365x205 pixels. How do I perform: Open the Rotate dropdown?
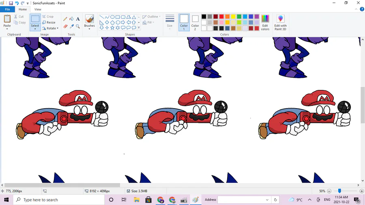[x=50, y=28]
